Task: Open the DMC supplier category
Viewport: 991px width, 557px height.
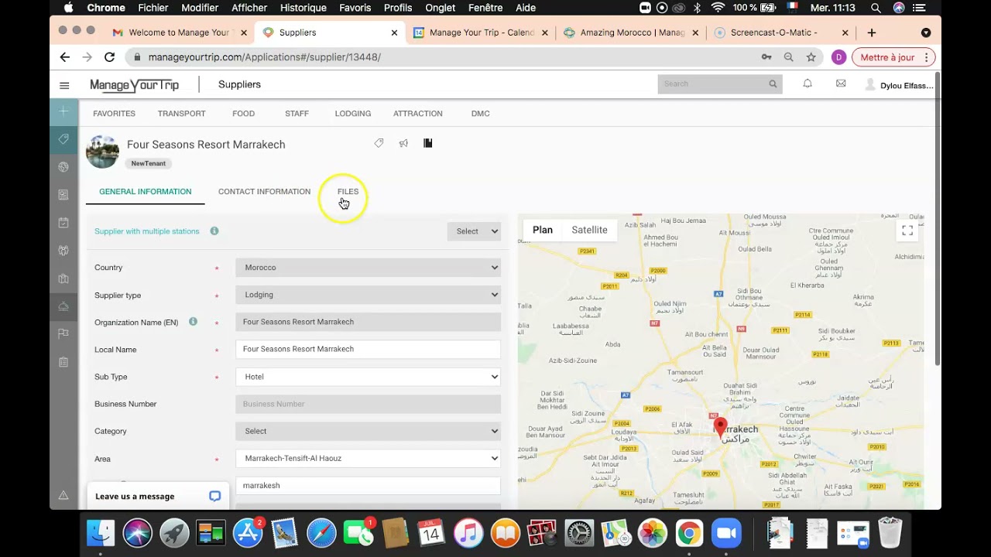Action: point(480,114)
